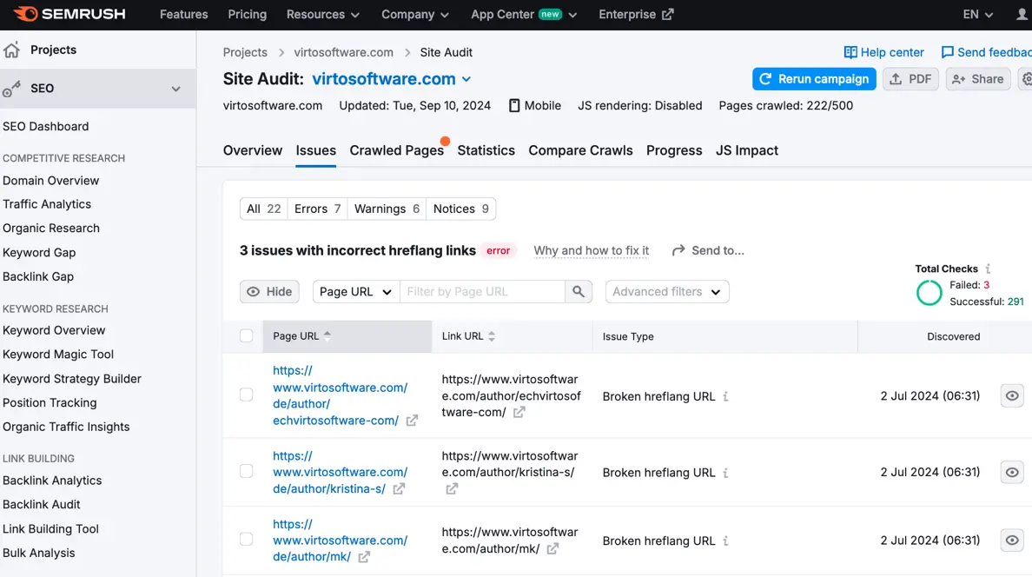Image resolution: width=1032 pixels, height=577 pixels.
Task: Open the EN language dropdown
Action: click(x=977, y=15)
